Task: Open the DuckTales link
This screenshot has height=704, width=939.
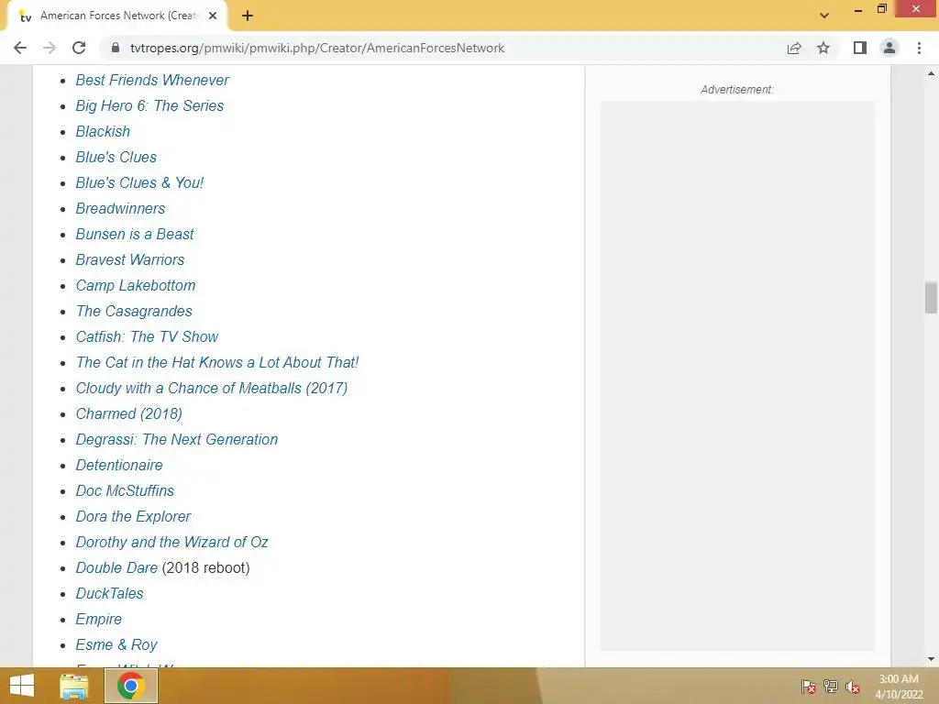Action: click(x=110, y=594)
